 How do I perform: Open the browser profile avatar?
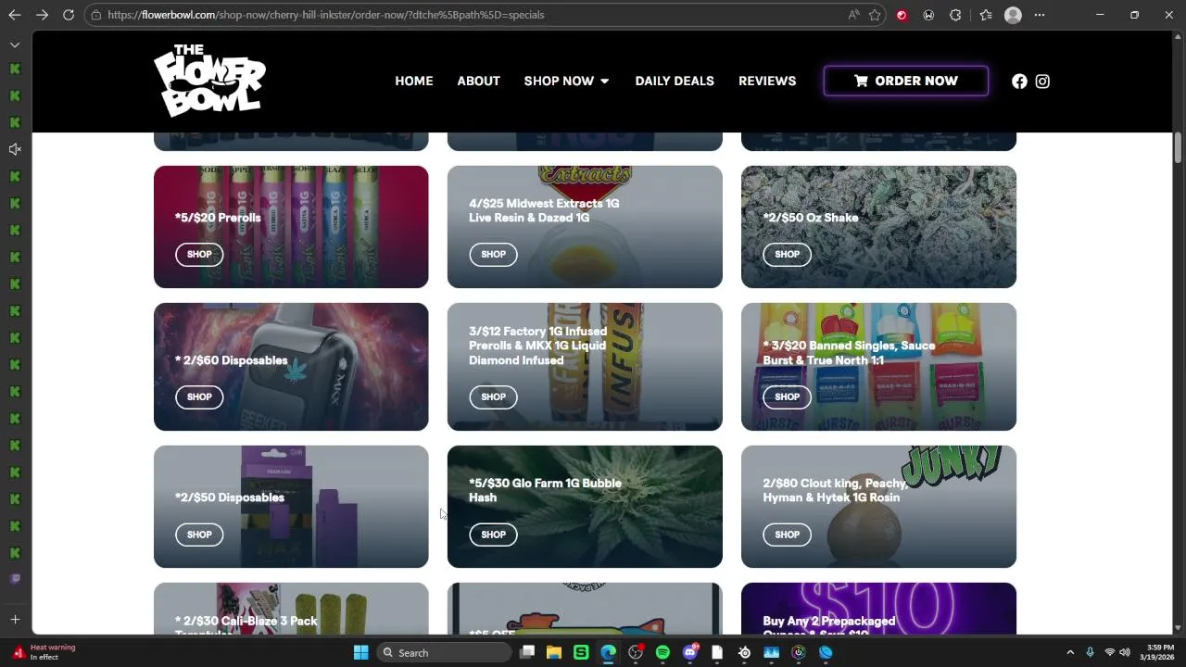(x=1013, y=15)
